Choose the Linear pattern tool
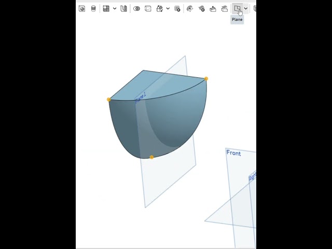332x249 pixels. (106, 9)
